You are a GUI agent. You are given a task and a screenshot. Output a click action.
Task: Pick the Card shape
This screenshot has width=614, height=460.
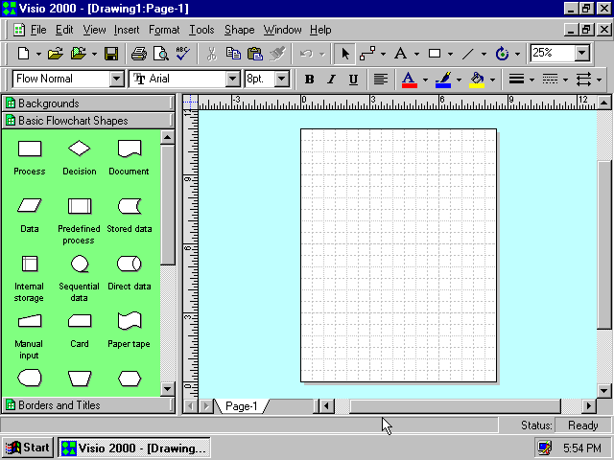pyautogui.click(x=80, y=321)
